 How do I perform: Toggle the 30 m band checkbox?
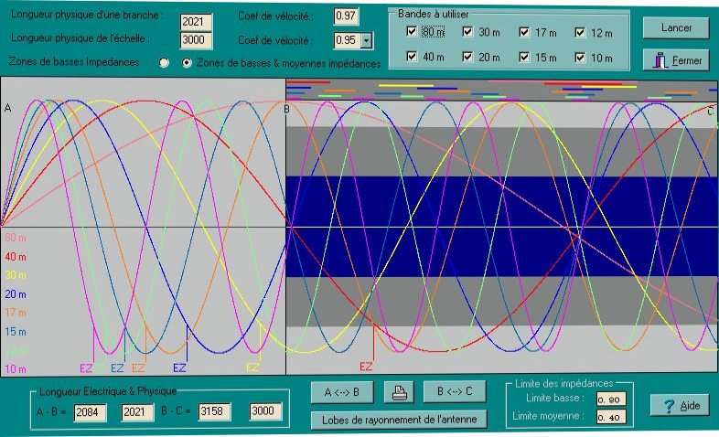467,32
